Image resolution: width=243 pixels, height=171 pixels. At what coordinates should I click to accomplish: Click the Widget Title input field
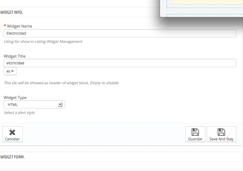tap(120, 63)
